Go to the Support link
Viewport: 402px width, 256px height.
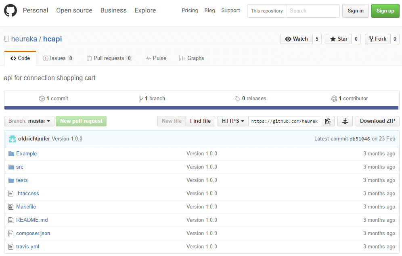click(231, 10)
